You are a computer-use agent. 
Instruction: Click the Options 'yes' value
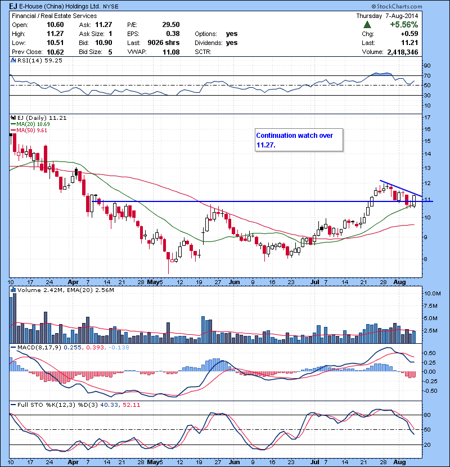point(232,34)
